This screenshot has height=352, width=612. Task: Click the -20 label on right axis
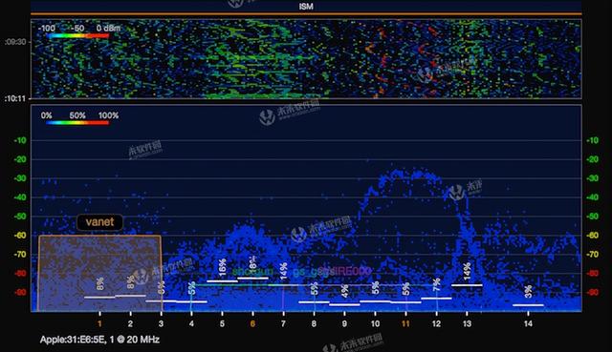pyautogui.click(x=593, y=159)
